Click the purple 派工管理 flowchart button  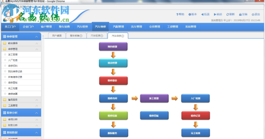click(x=154, y=98)
